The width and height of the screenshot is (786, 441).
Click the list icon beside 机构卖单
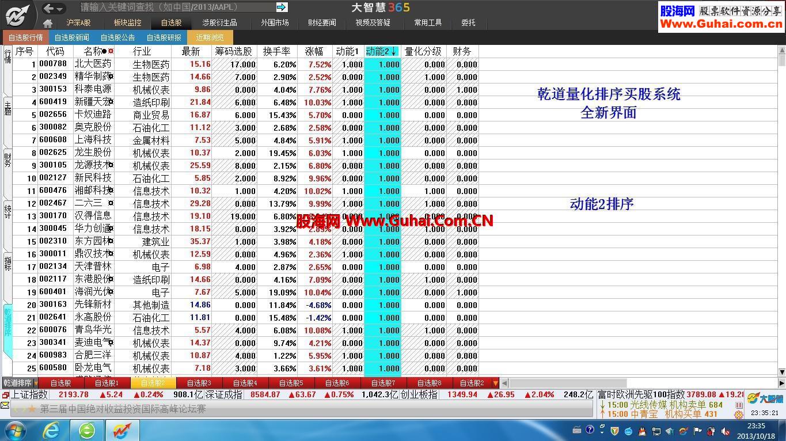point(739,405)
